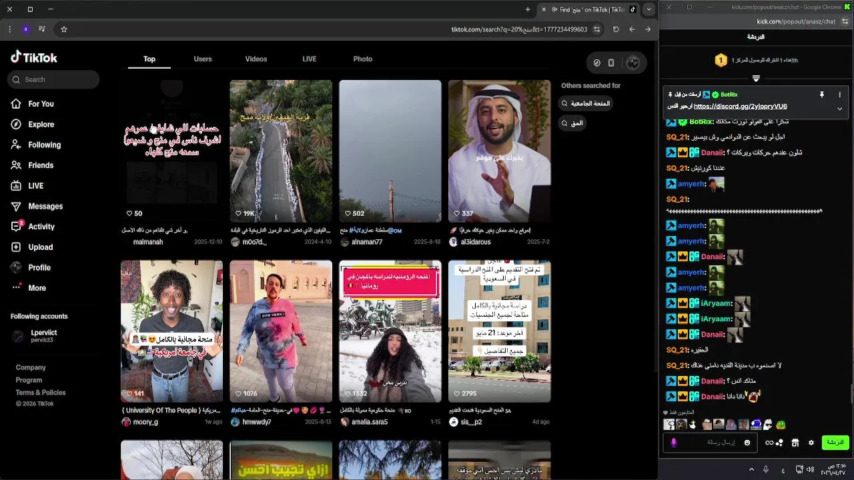Viewport: 854px width, 480px height.
Task: Open amalia.sara5 video with 1332 likes
Action: [x=390, y=331]
